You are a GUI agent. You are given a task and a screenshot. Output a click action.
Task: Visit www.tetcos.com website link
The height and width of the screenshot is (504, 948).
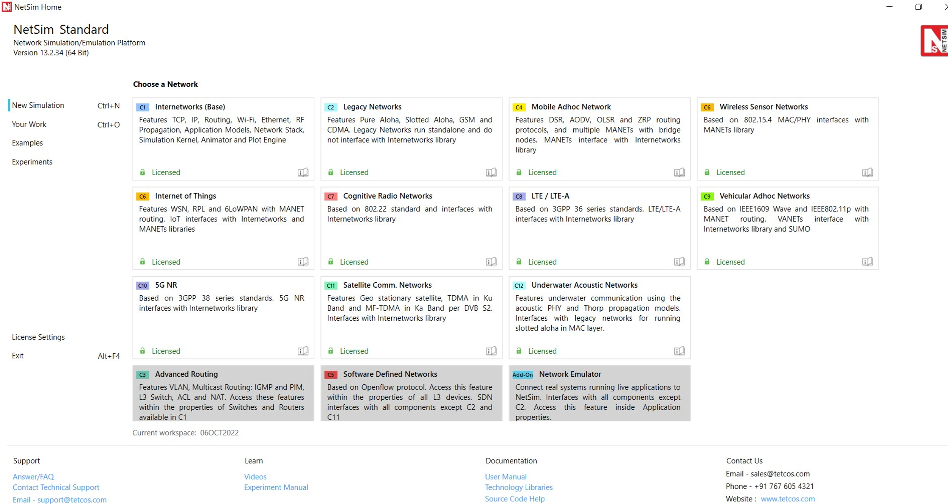pos(788,499)
